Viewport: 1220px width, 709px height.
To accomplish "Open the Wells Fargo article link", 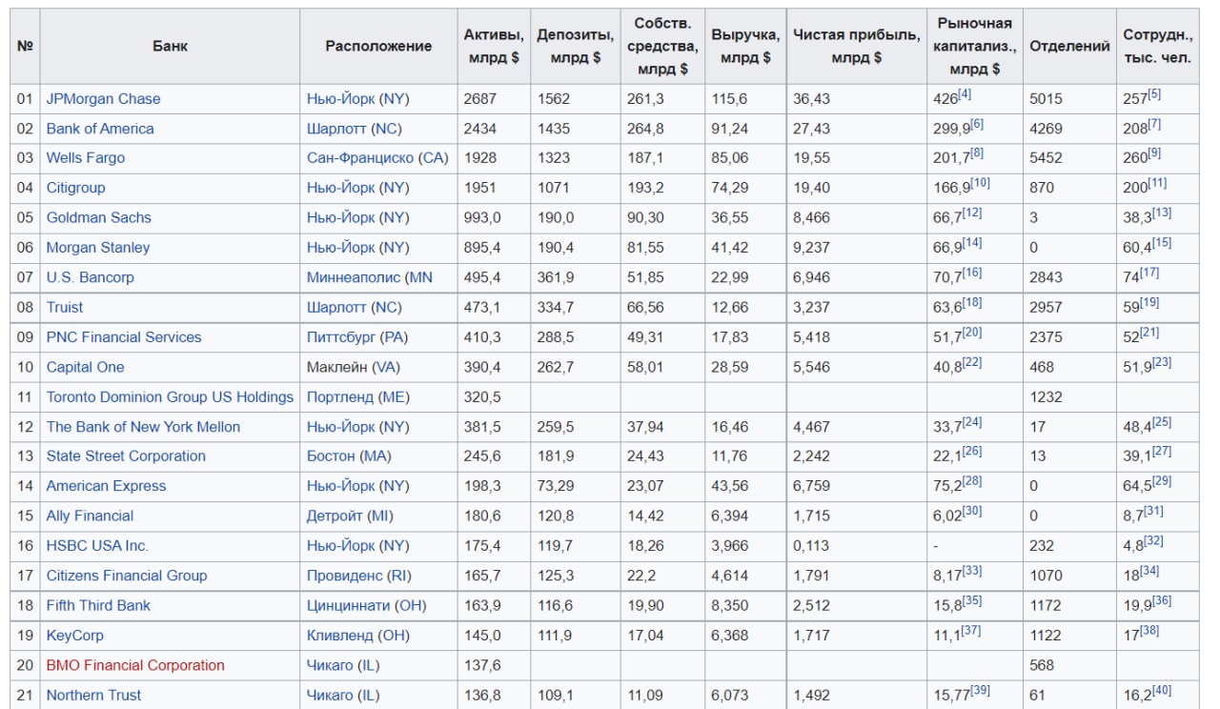I will tap(86, 158).
